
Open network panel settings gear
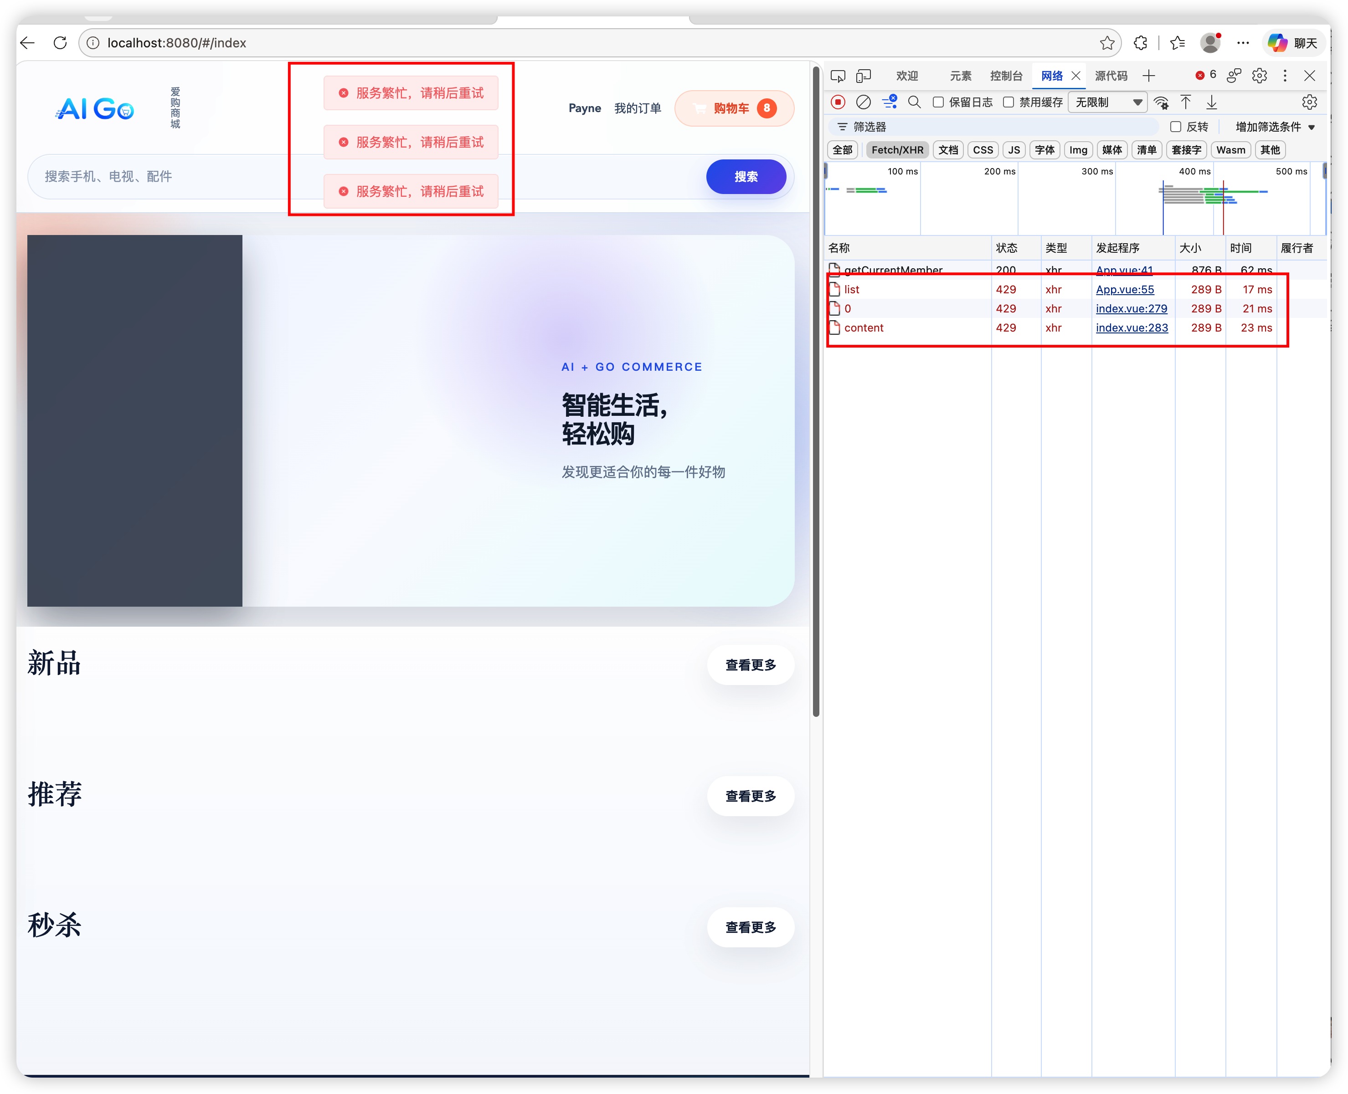[x=1310, y=102]
